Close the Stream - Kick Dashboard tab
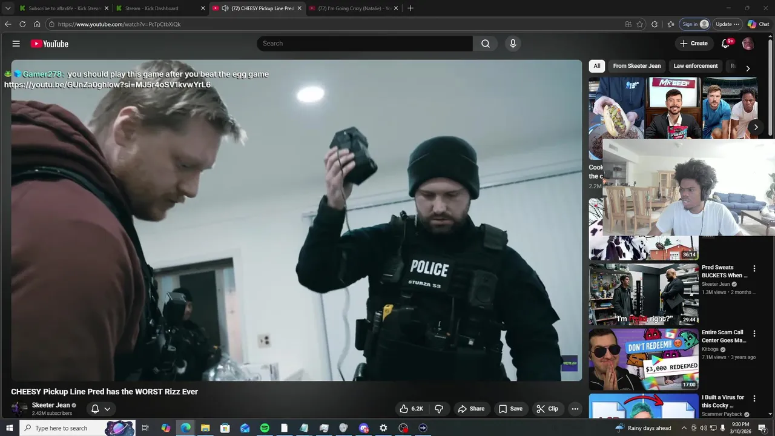775x436 pixels. tap(202, 8)
